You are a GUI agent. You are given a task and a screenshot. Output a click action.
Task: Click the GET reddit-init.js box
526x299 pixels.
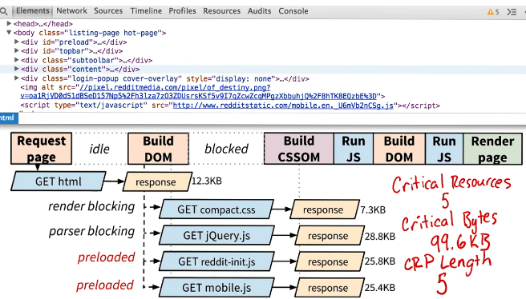tap(216, 261)
